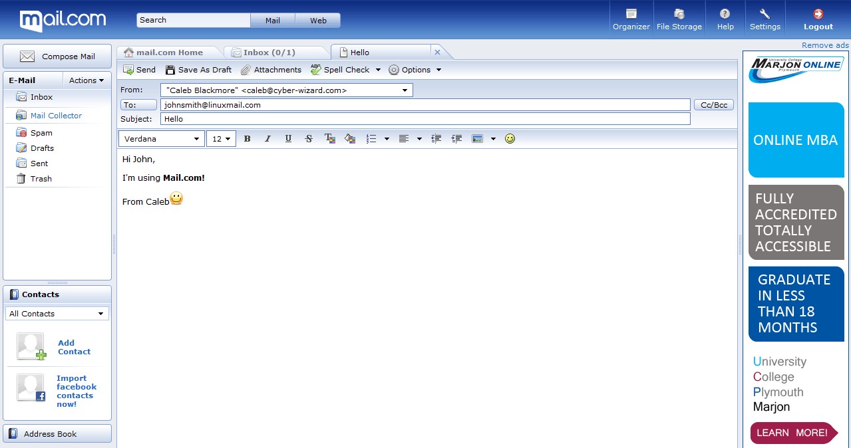Screen dimensions: 851x448
Task: Open Organizer from the top bar
Action: (x=631, y=19)
